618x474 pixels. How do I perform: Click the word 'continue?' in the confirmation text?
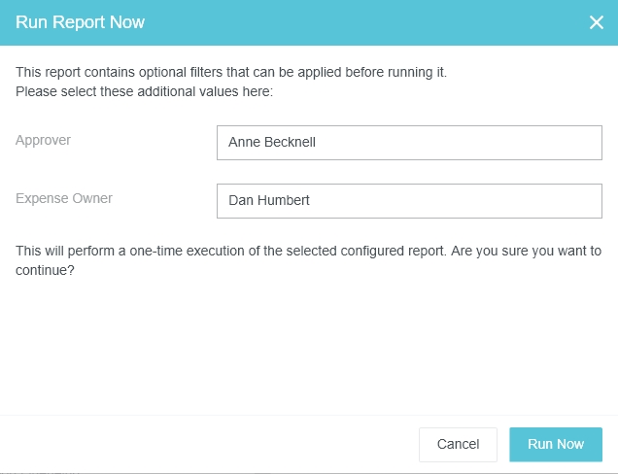pos(45,271)
